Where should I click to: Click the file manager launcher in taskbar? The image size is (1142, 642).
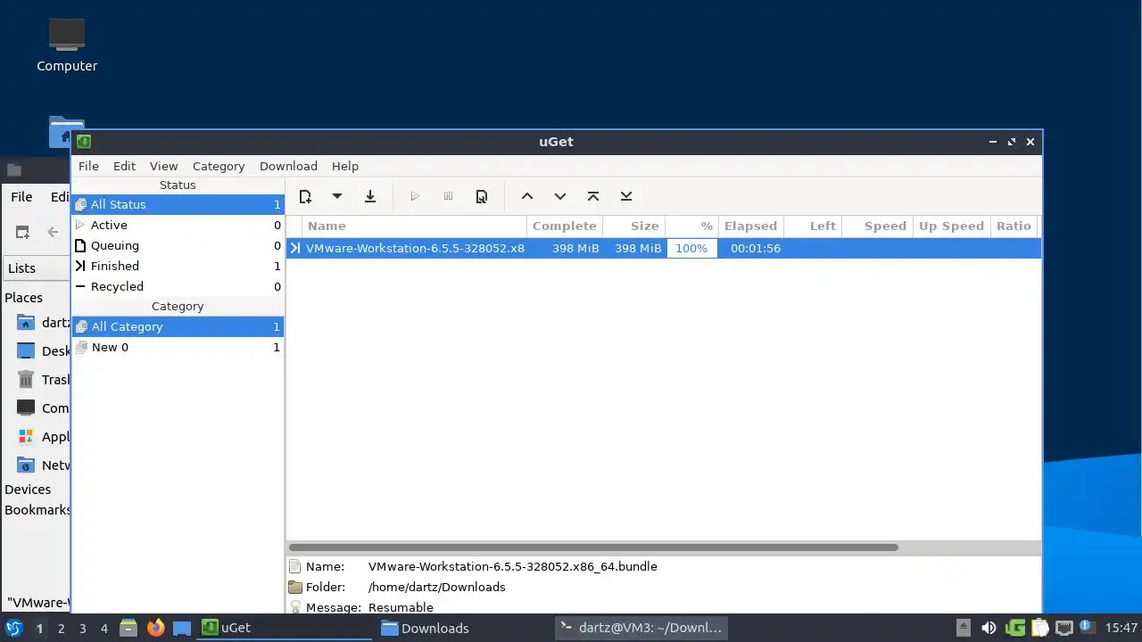(x=128, y=628)
